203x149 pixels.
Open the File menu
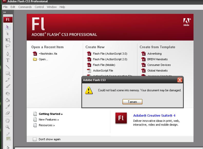pos(5,7)
